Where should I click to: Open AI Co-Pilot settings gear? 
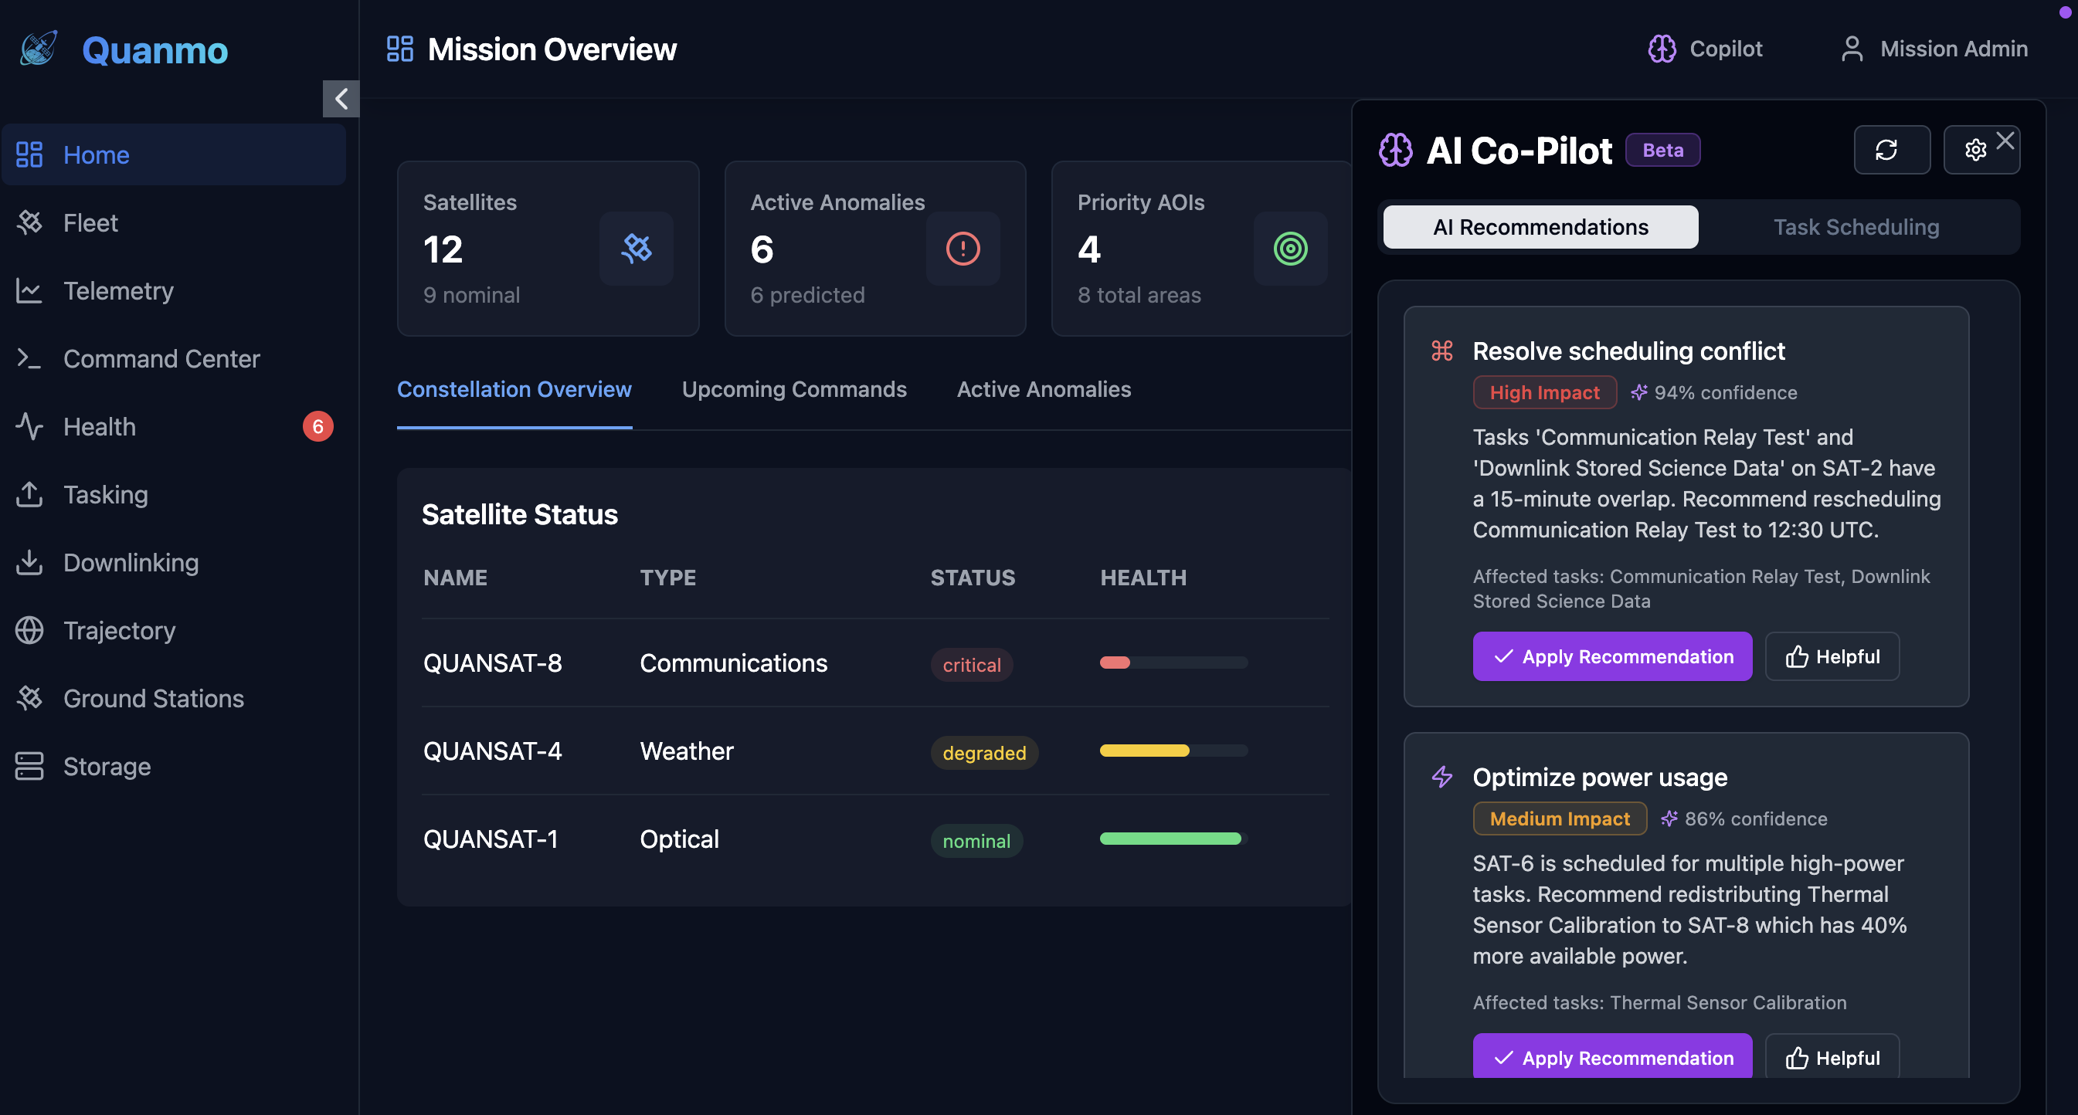point(1974,150)
